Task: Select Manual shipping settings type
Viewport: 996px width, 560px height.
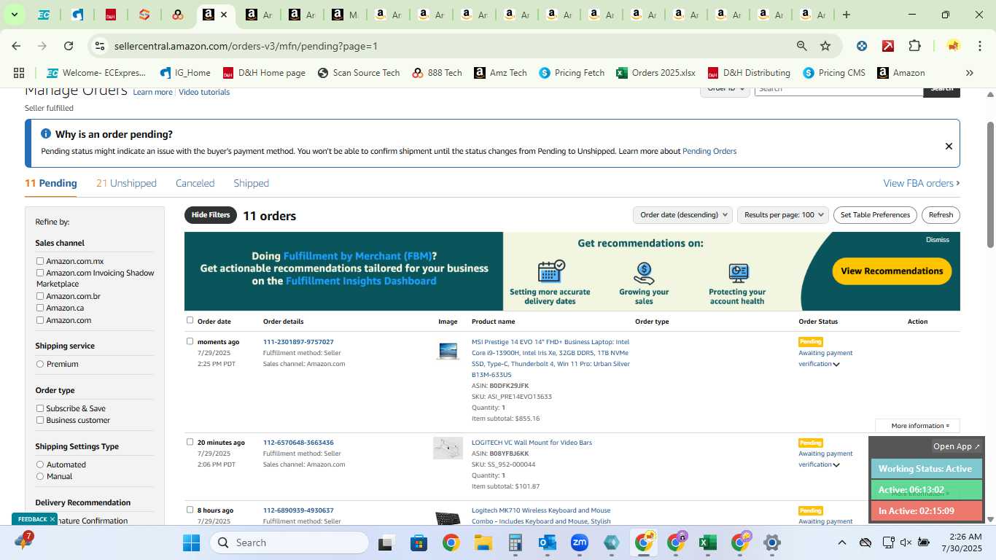Action: point(40,476)
